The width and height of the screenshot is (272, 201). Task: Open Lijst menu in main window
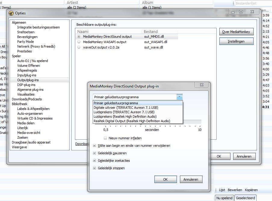[222, 190]
